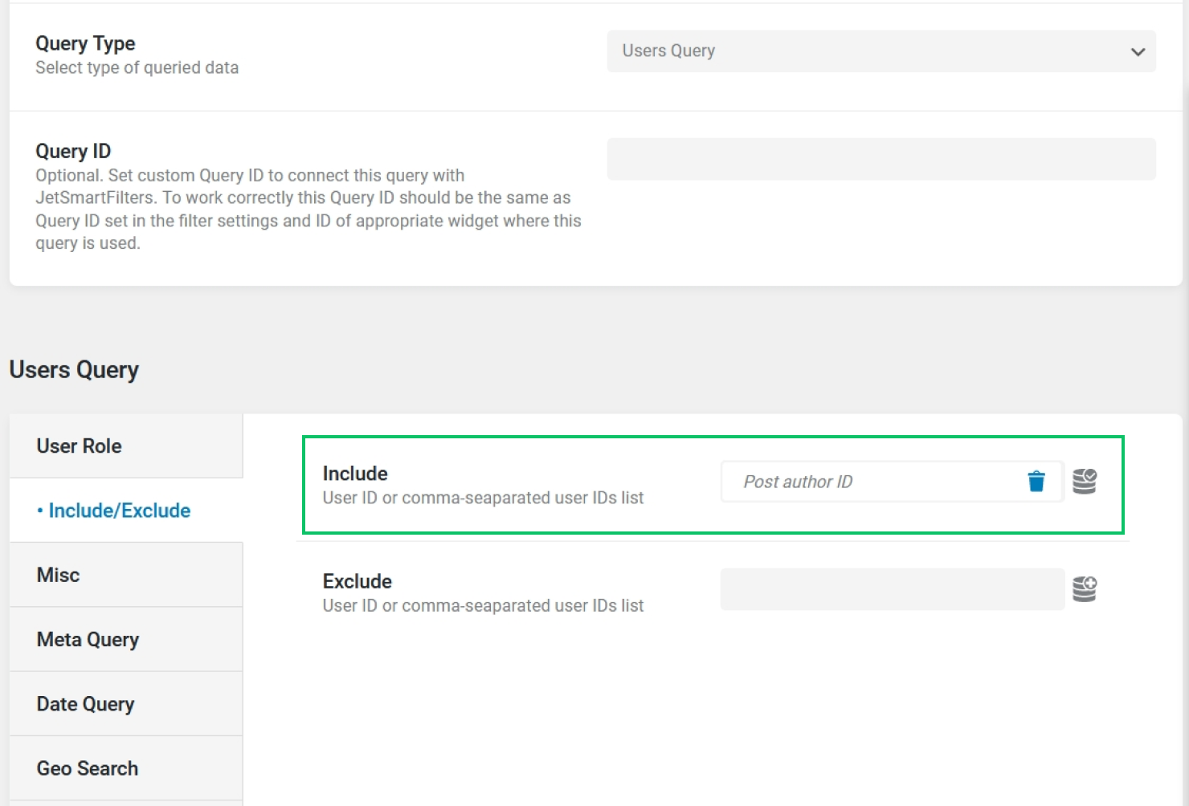Open the Query Type dropdown

(x=881, y=51)
